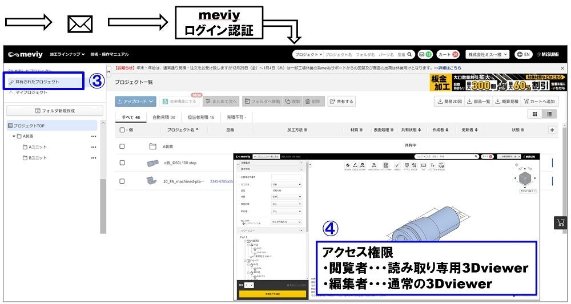
Task: Open the アップロード dropdown button
Action: [x=135, y=102]
